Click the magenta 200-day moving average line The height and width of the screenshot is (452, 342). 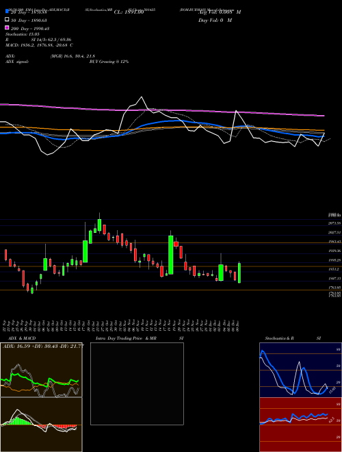(x=161, y=110)
